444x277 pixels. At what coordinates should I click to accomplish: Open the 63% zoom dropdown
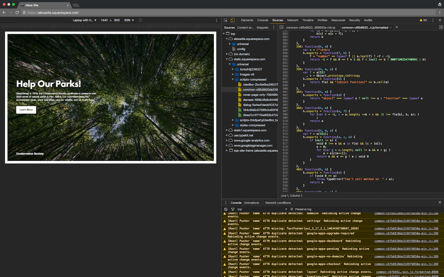(129, 20)
